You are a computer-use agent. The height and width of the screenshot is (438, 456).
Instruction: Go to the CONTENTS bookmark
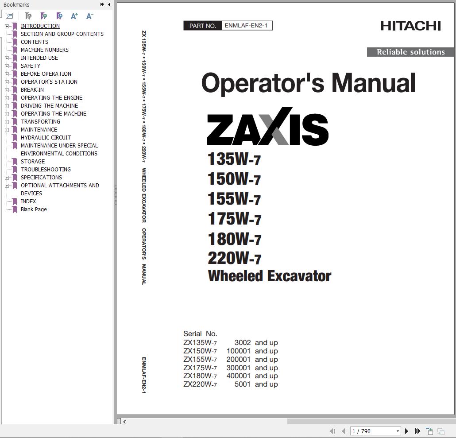(x=35, y=42)
